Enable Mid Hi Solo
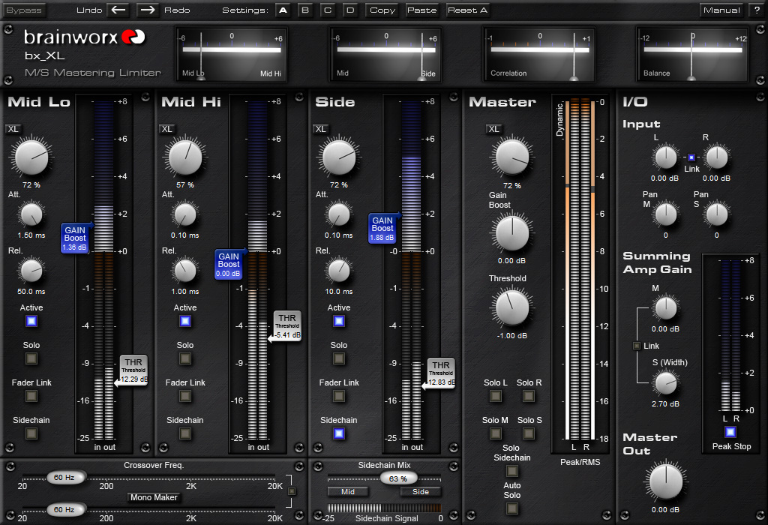The image size is (768, 525). pos(185,358)
